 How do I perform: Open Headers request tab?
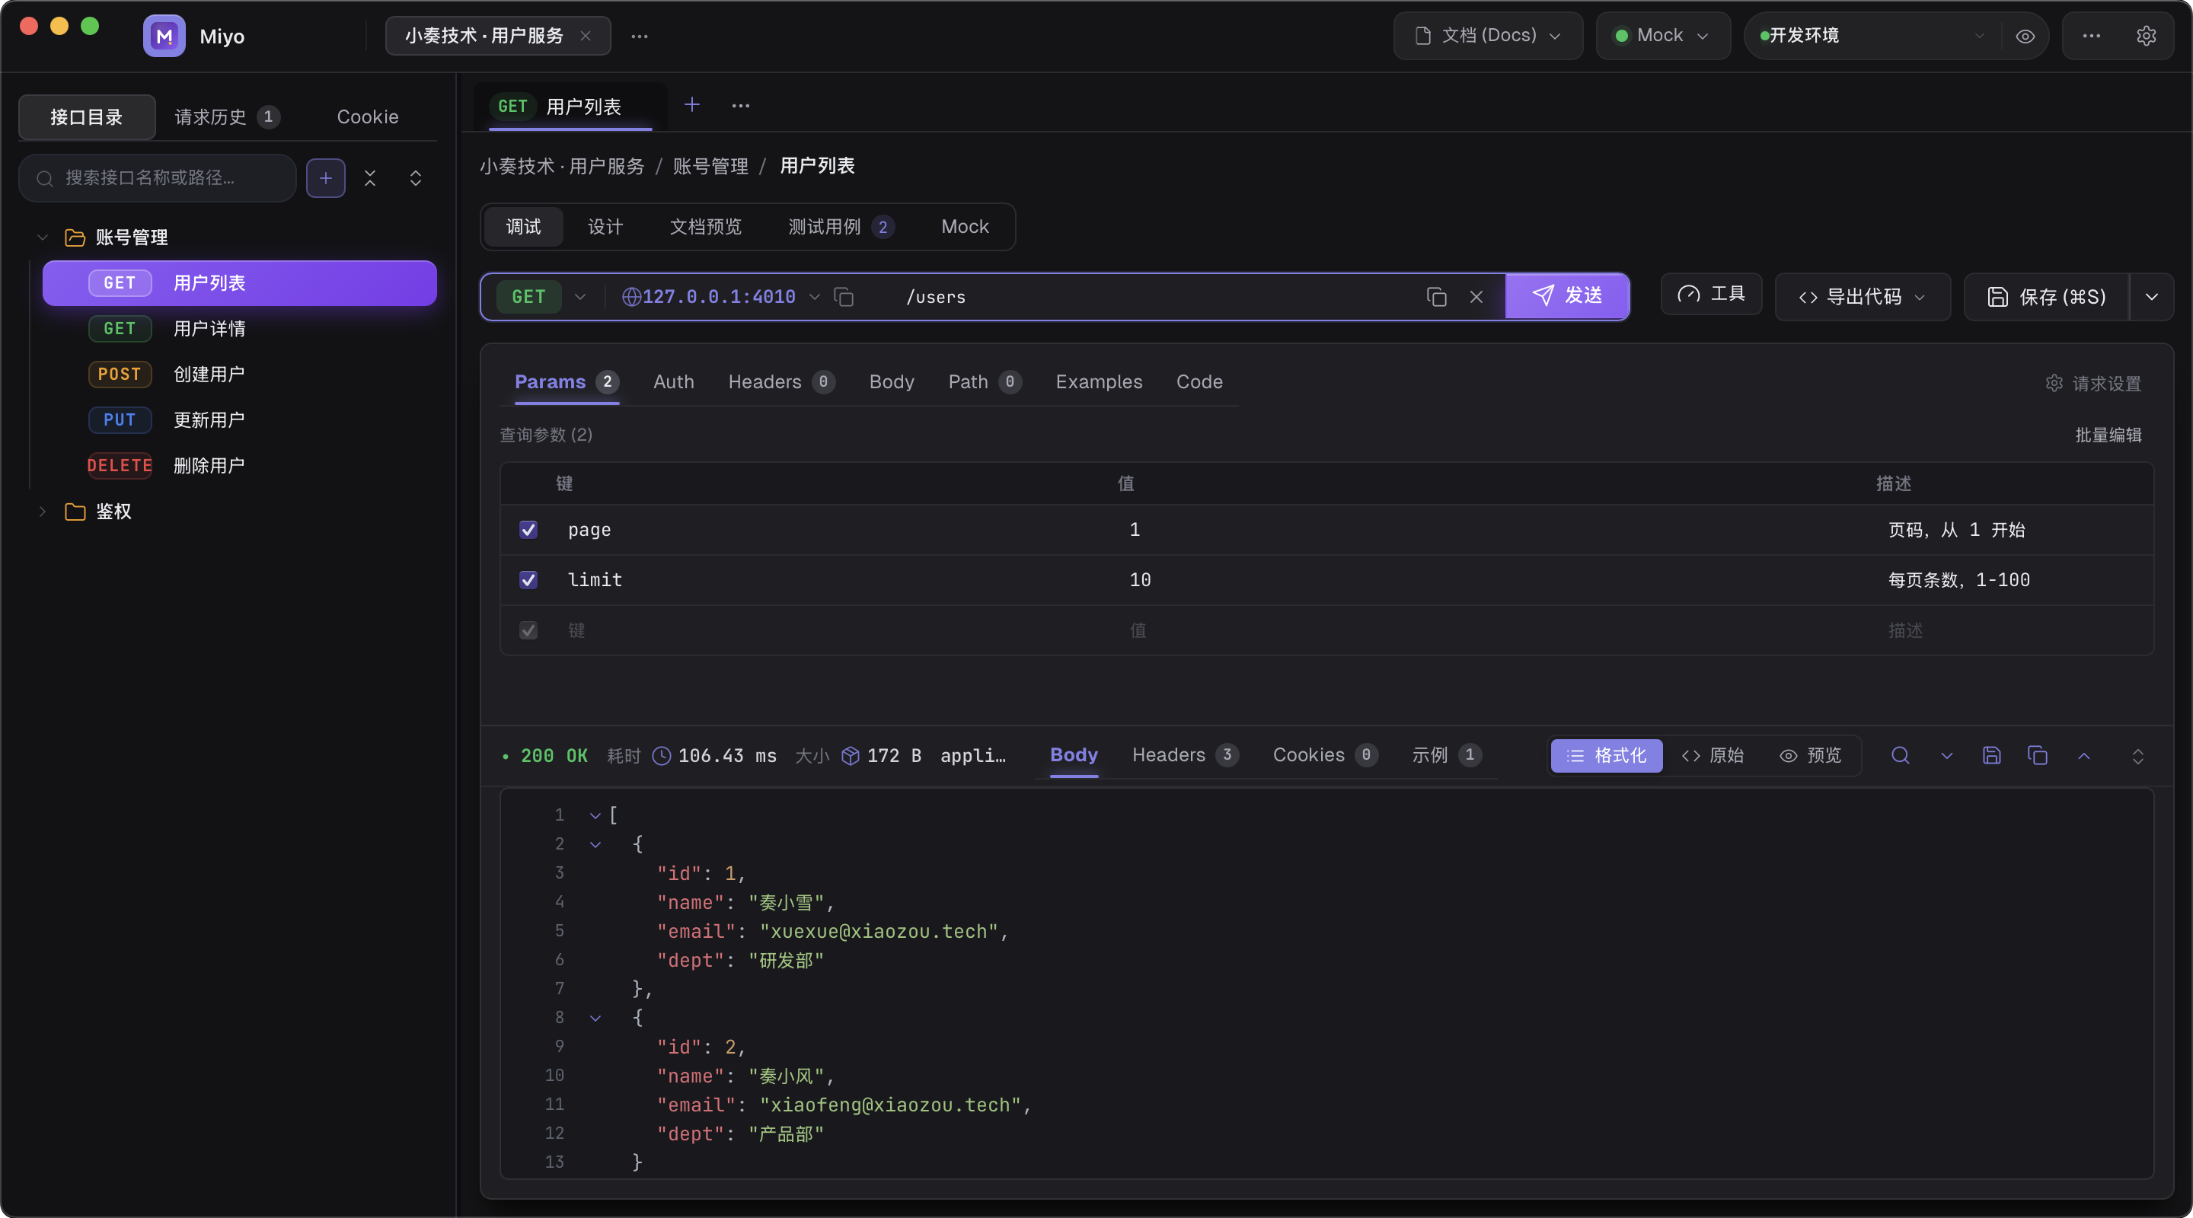(x=780, y=381)
